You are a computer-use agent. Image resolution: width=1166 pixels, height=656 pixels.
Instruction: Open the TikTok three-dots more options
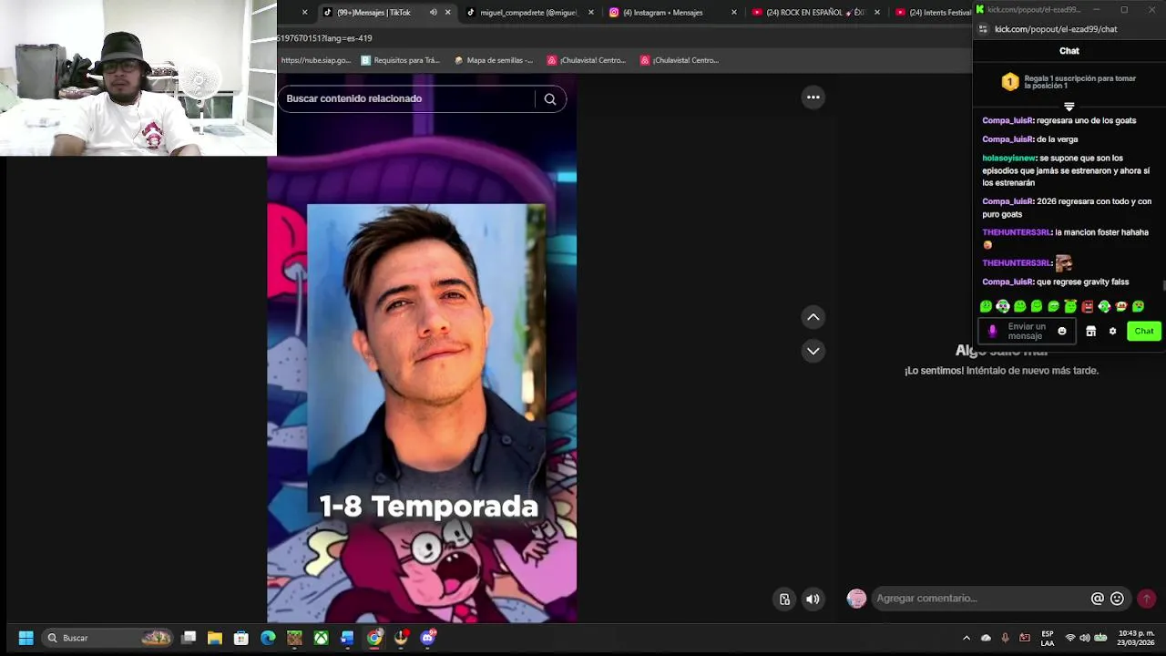point(813,97)
